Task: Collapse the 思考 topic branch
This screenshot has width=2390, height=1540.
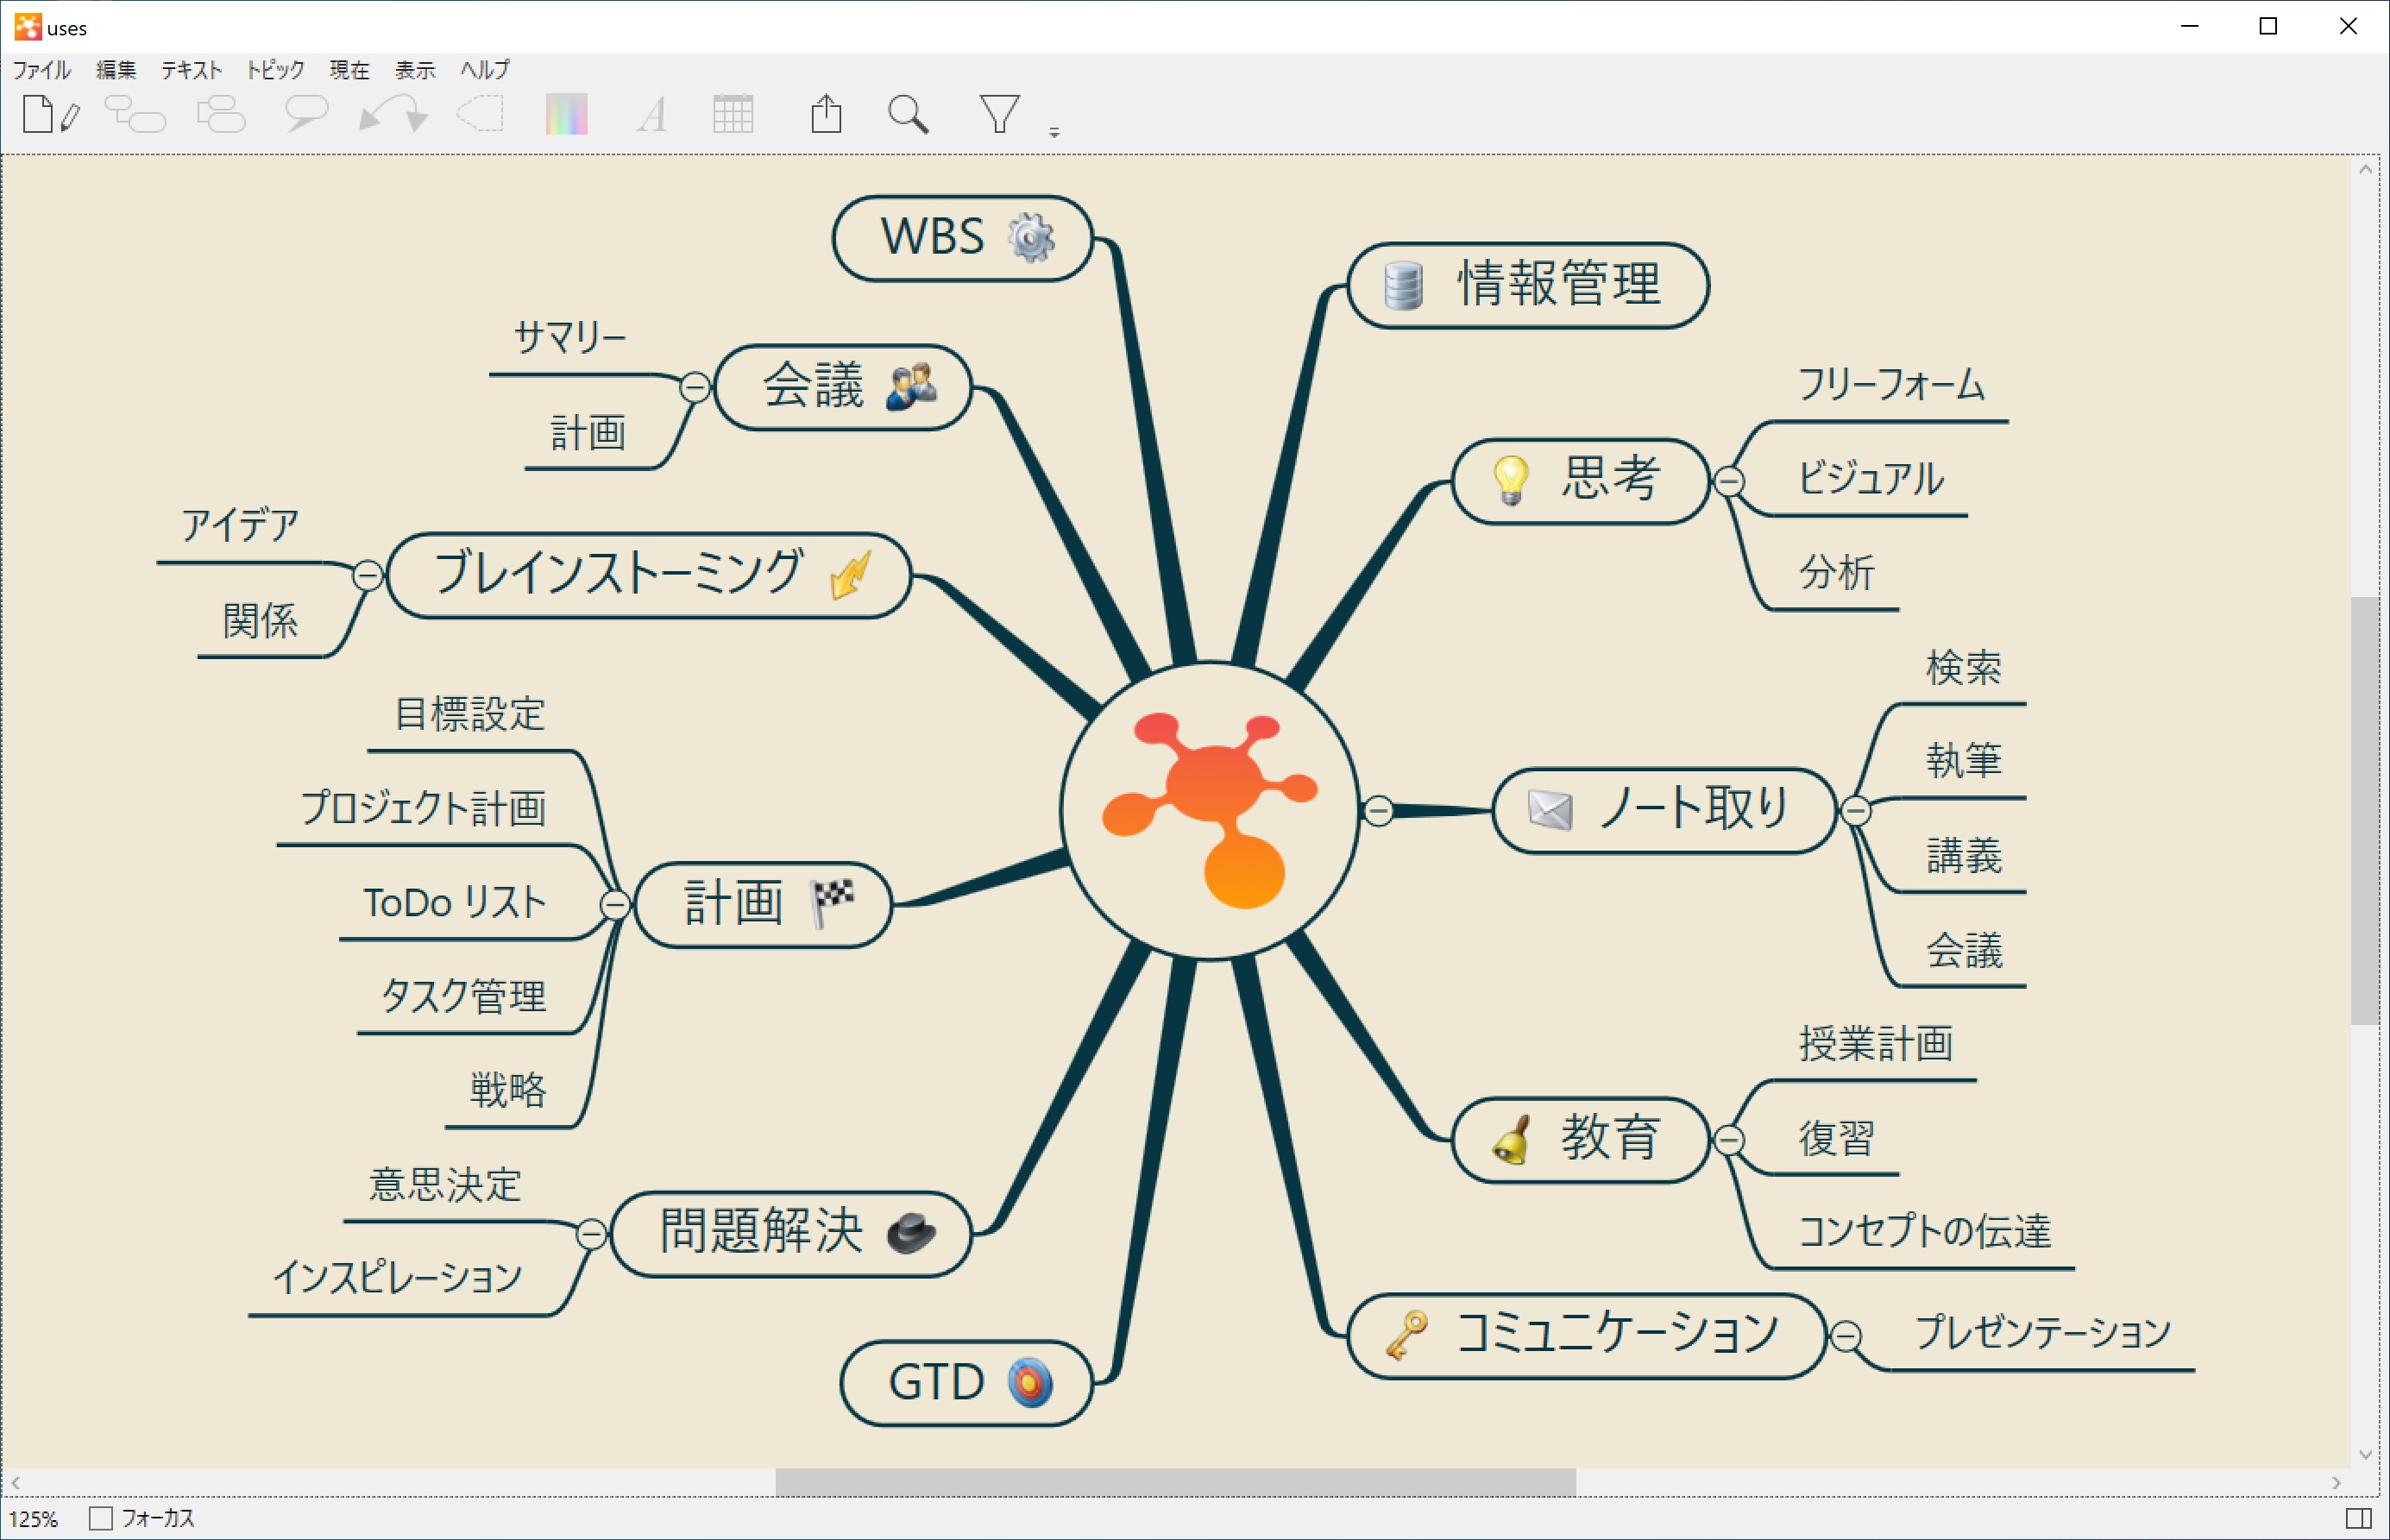Action: click(x=1729, y=482)
